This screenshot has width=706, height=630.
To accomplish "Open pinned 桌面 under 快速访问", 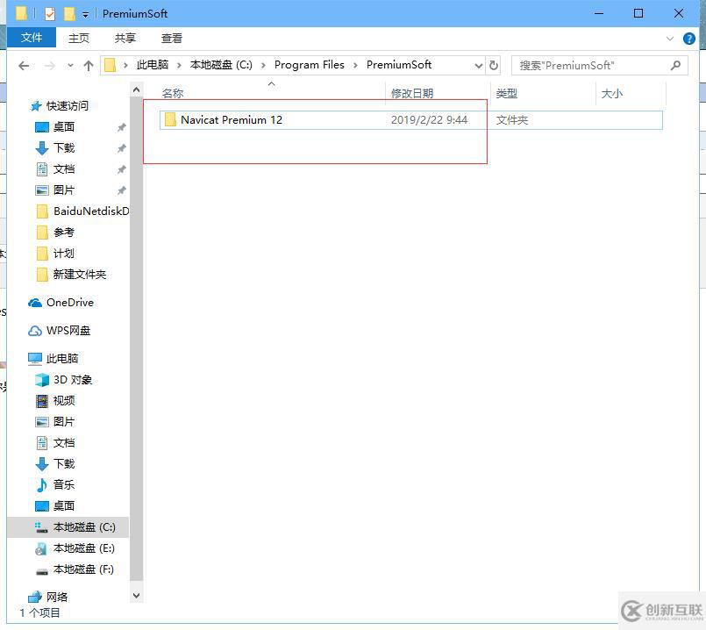I will (63, 127).
